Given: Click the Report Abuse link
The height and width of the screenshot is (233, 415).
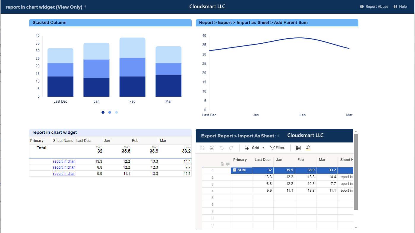Looking at the screenshot, I should tap(374, 7).
